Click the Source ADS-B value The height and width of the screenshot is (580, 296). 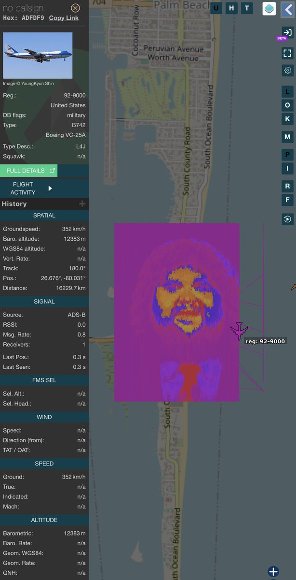point(77,315)
